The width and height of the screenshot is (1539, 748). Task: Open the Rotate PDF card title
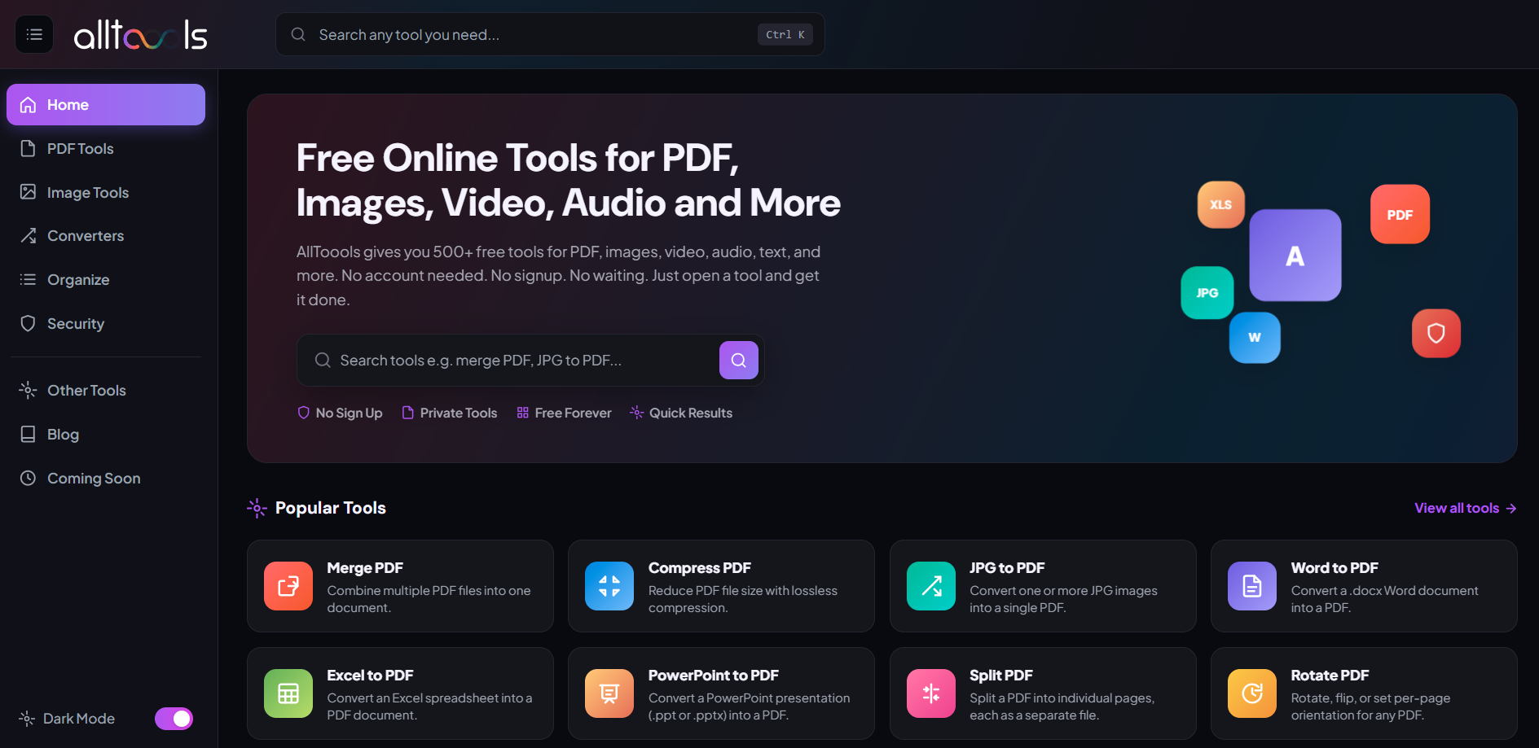[x=1330, y=676]
